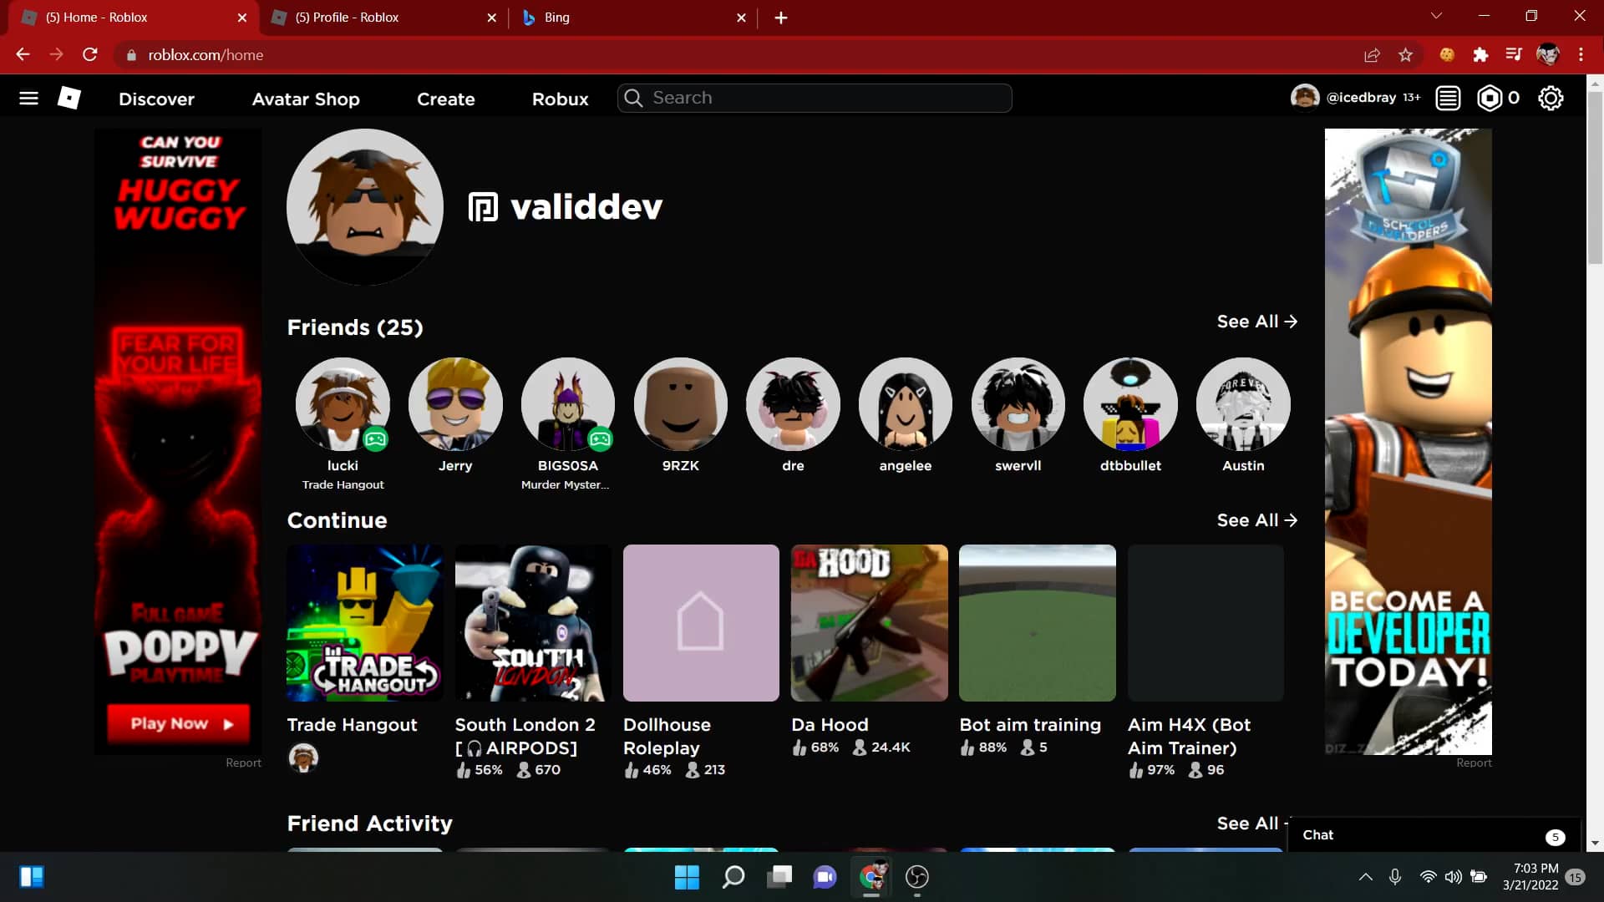Close the Bing tab
The image size is (1604, 902).
[741, 18]
